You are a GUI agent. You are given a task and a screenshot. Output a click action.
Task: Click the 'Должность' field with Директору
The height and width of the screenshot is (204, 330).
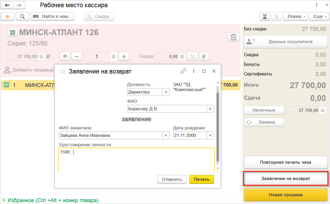click(x=145, y=92)
